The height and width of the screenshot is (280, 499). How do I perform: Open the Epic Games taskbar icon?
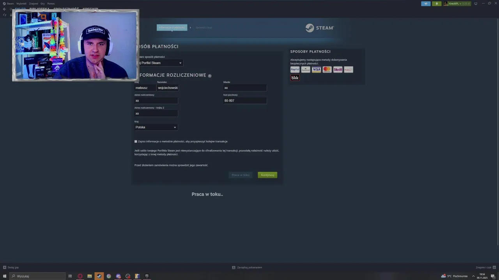tap(147, 276)
